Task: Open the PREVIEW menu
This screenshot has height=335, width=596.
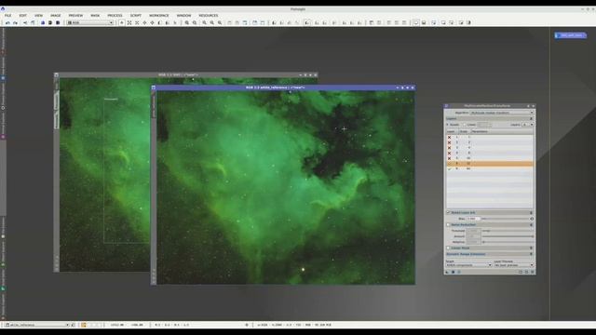Action: coord(75,16)
